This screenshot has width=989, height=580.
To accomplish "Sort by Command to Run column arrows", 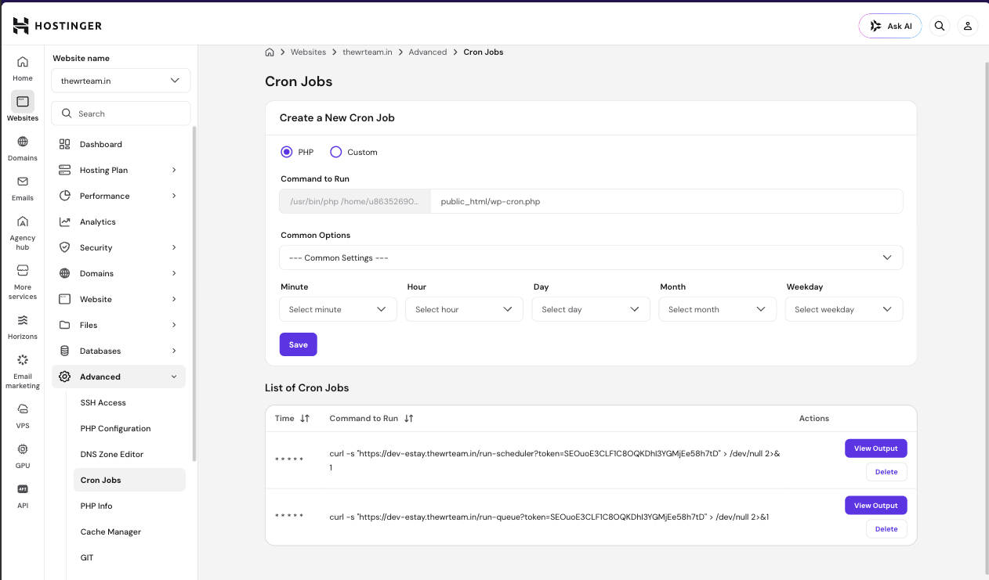I will 408,419.
